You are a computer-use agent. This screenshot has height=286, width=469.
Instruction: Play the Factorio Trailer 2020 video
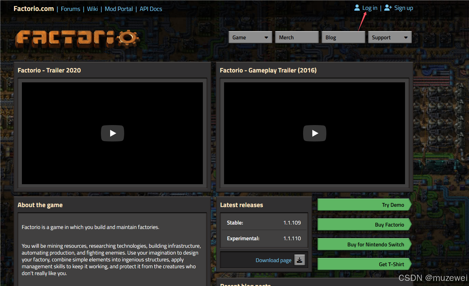pos(112,133)
